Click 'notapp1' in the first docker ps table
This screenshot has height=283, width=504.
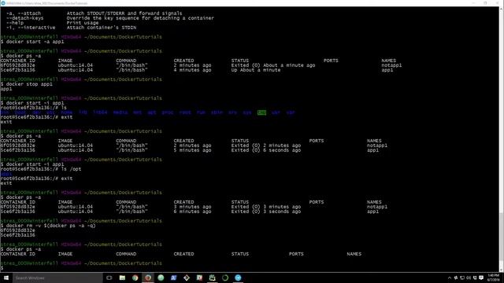[x=391, y=65]
